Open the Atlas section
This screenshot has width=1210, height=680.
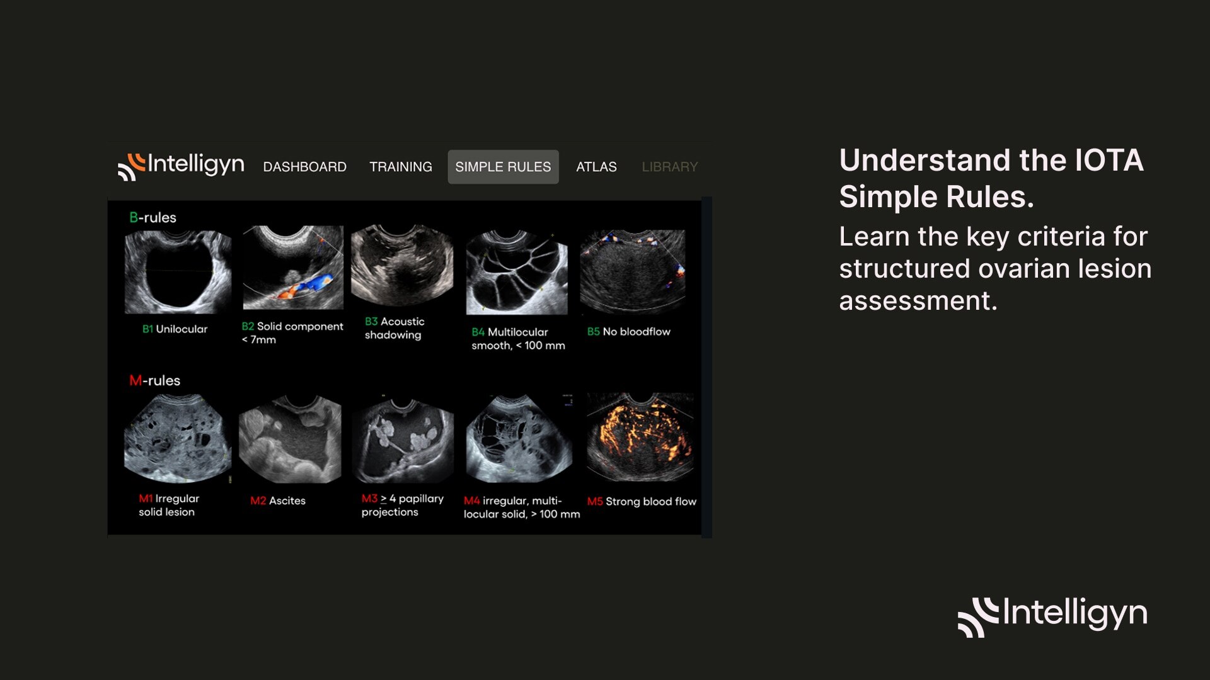596,167
